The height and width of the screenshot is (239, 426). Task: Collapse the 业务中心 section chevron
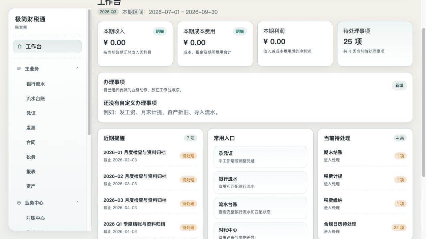(x=77, y=202)
